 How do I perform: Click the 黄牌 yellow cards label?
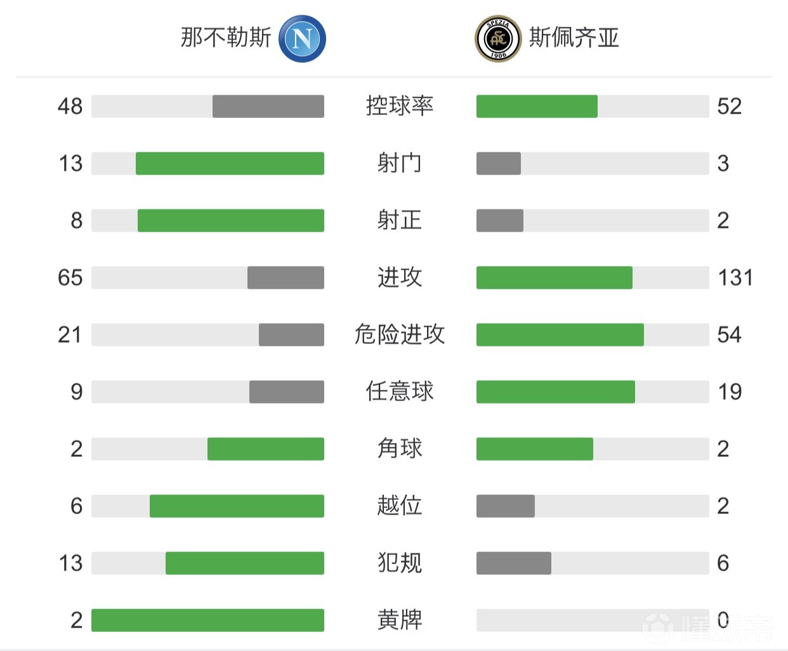(400, 620)
